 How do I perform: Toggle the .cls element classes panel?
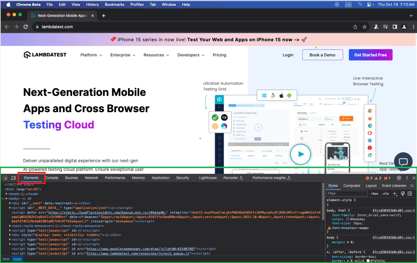pos(385,194)
